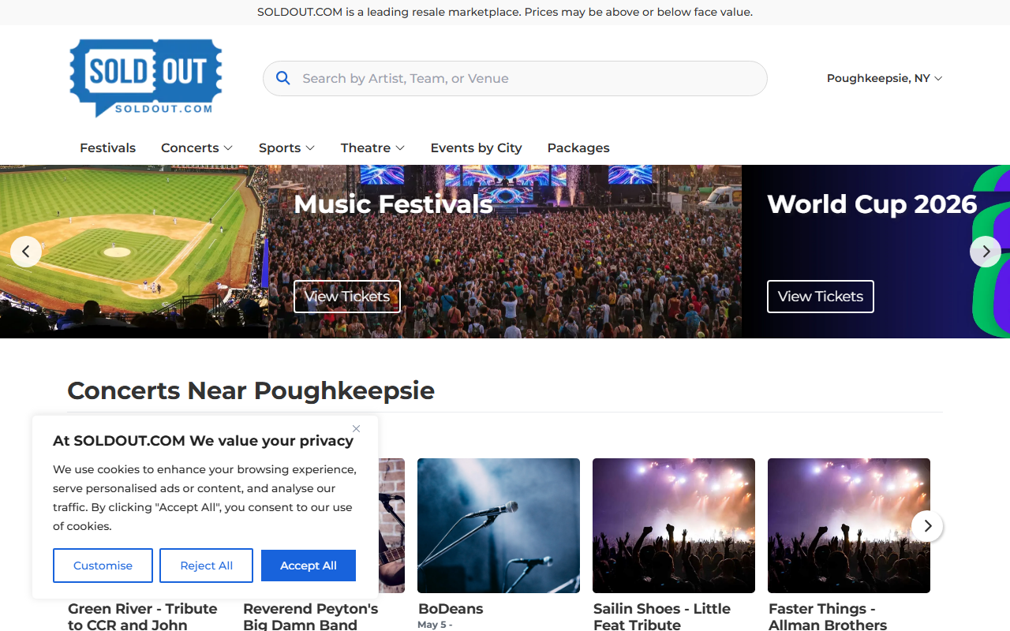Open the BoDeans event title
This screenshot has height=631, width=1010.
[x=451, y=609]
